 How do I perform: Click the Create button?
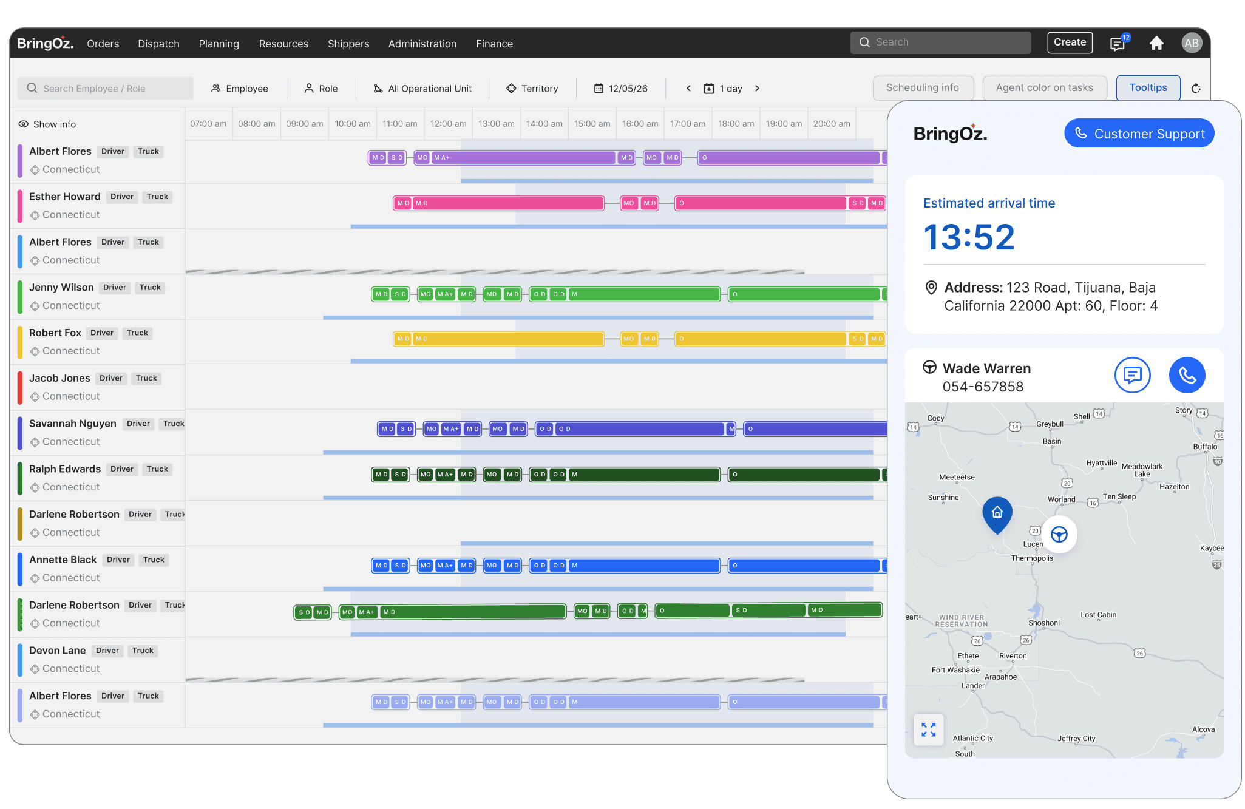tap(1070, 42)
